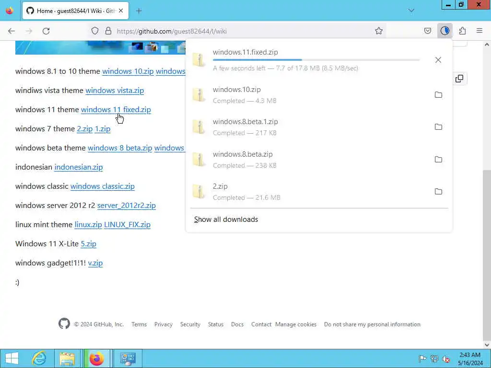Open File Explorer from taskbar
Viewport: 491px width, 368px height.
[x=67, y=358]
